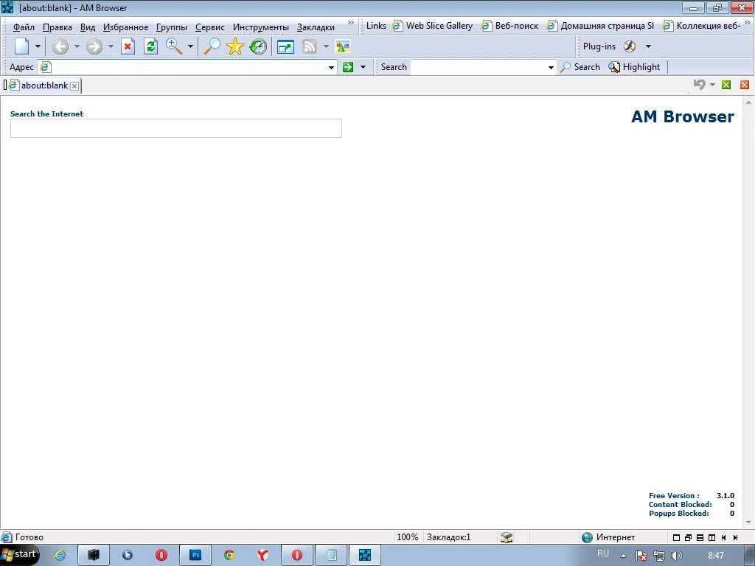Open the Файл menu

tap(24, 27)
